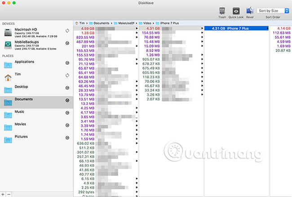Click the scan button next to Documents
Viewport: 292px width, 197px height.
click(x=67, y=100)
